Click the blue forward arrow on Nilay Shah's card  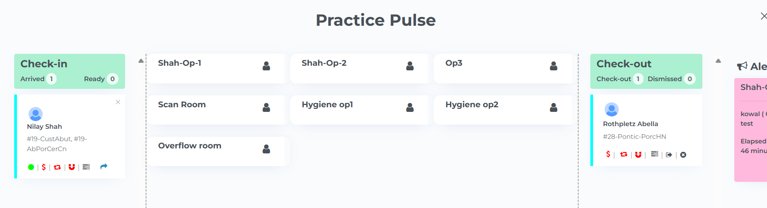pyautogui.click(x=104, y=166)
